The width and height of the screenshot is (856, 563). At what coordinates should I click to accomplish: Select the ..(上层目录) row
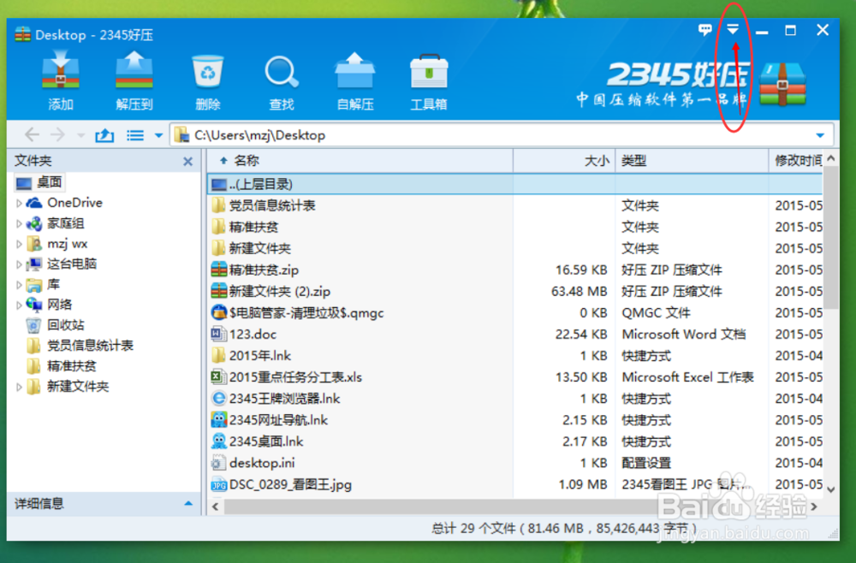coord(514,185)
